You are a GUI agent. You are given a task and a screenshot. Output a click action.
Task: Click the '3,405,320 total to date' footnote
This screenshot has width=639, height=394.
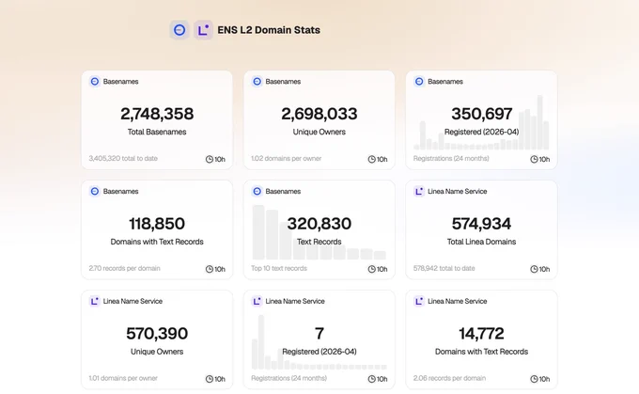pos(123,158)
